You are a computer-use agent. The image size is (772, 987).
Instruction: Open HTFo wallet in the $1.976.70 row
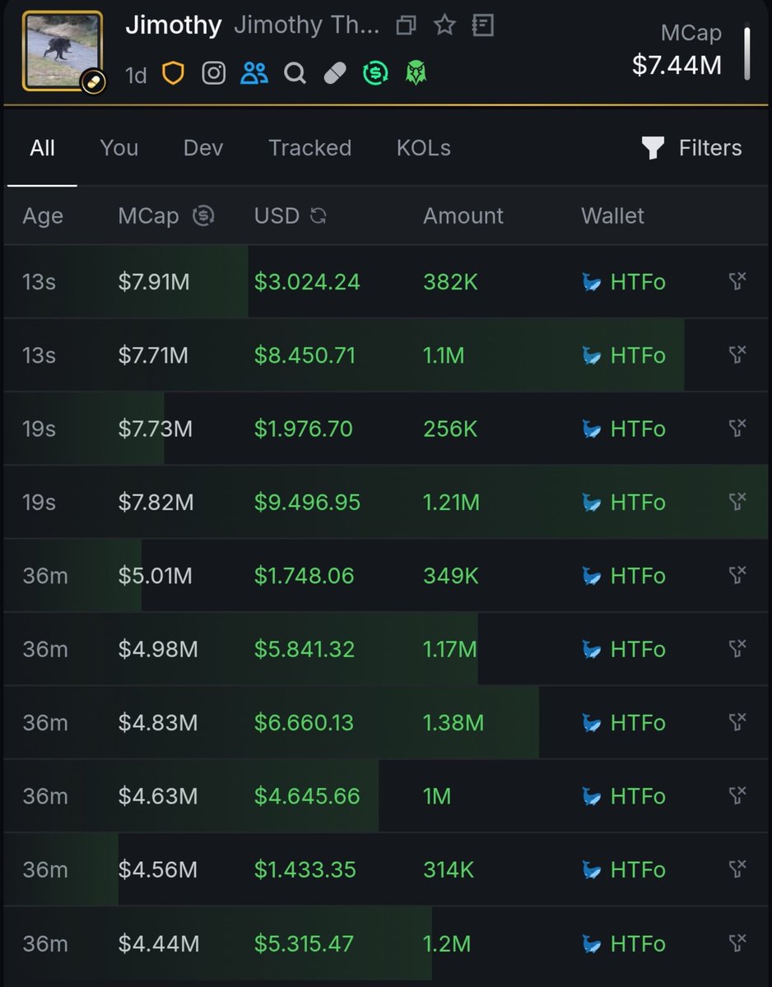click(x=638, y=429)
